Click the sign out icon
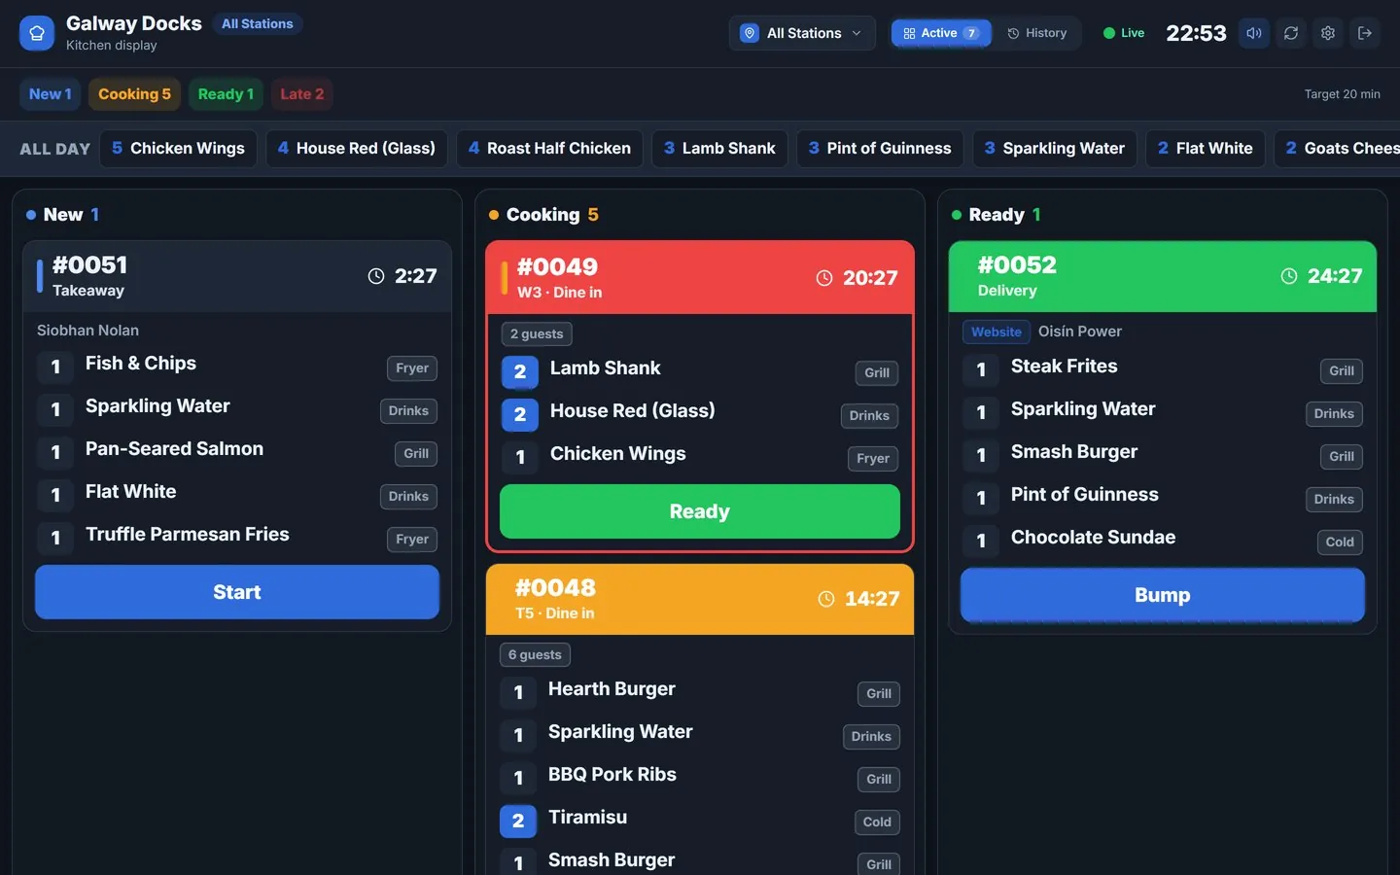The width and height of the screenshot is (1400, 875). coord(1365,33)
